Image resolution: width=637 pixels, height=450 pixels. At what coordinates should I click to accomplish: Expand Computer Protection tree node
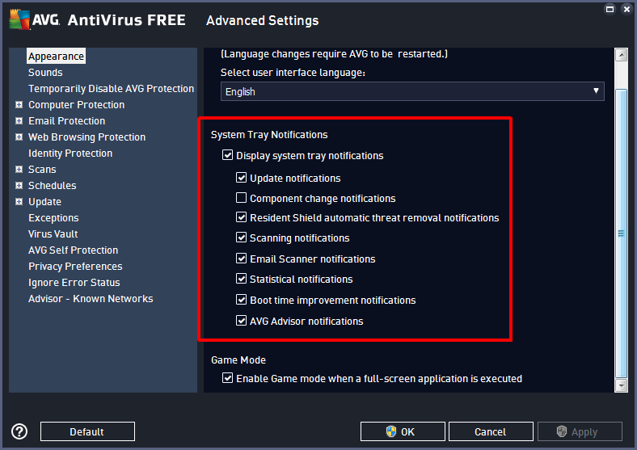pos(19,105)
